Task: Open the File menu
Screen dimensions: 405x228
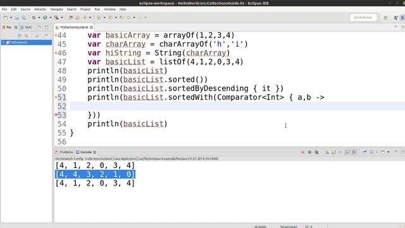Action: click(x=4, y=9)
